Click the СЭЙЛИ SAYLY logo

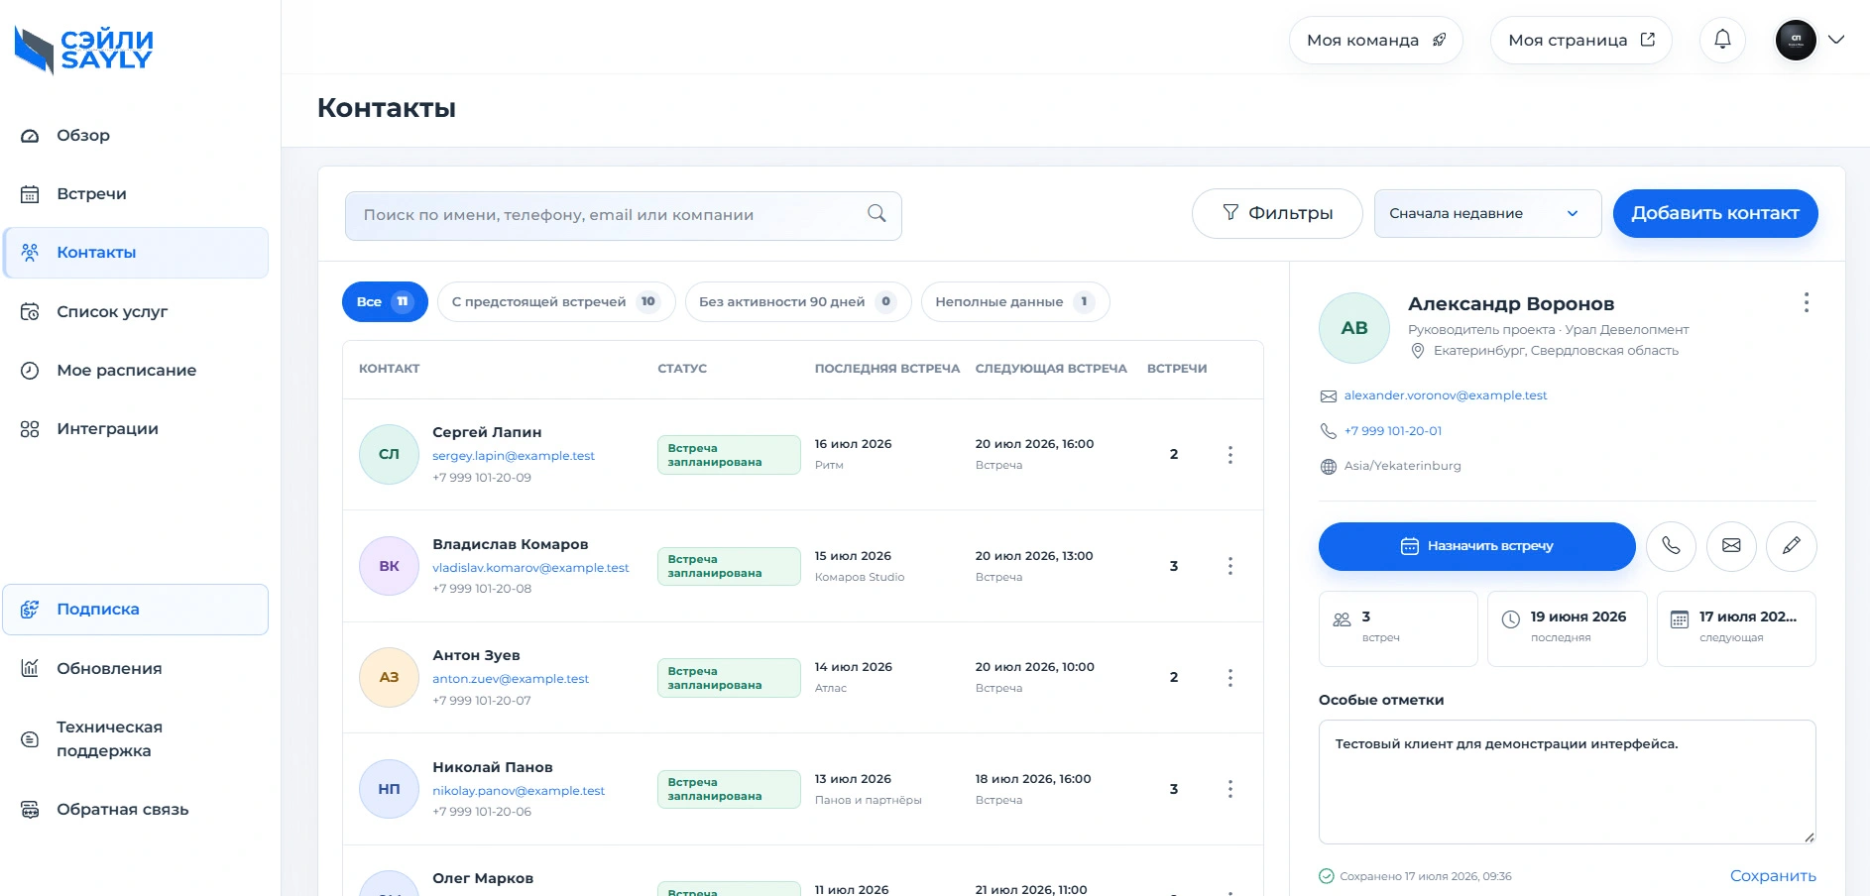(84, 50)
